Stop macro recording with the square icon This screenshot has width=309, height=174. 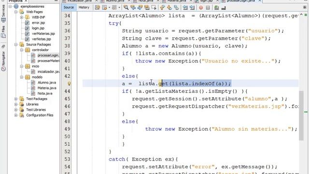click(208, 8)
